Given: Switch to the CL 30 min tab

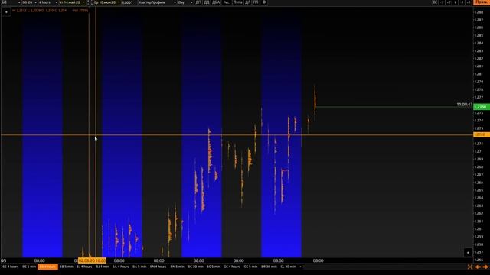Looking at the screenshot, I should coord(288,267).
